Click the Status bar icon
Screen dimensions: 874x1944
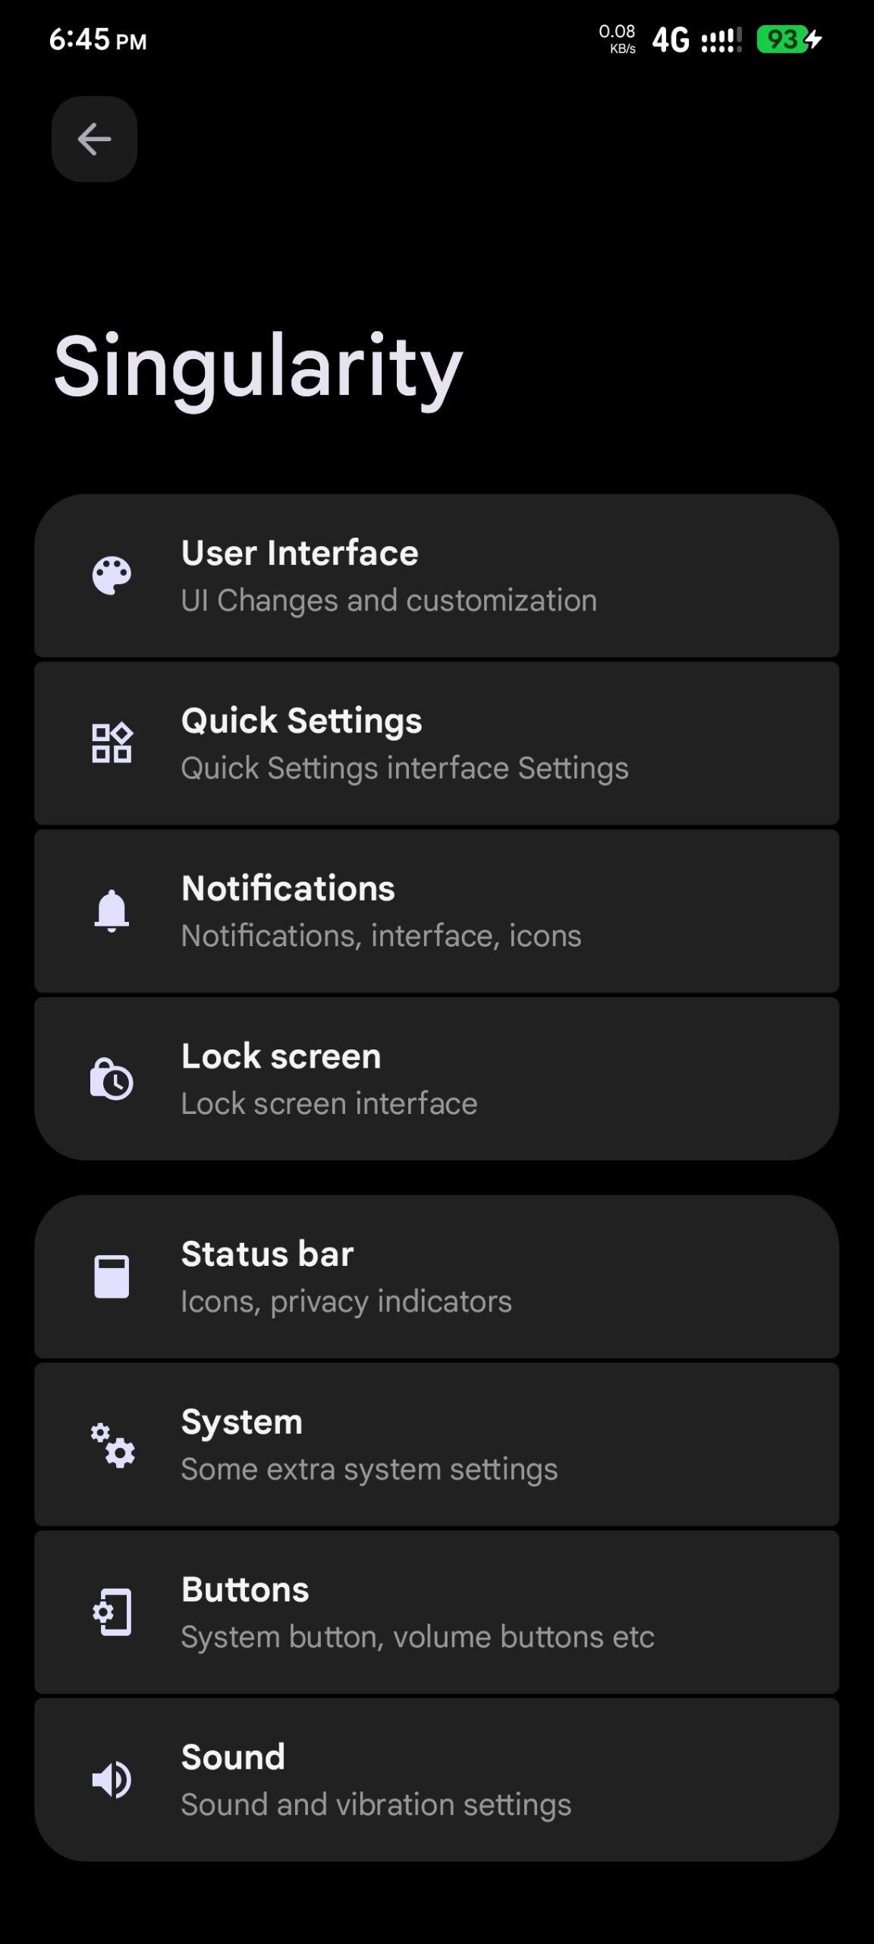[112, 1277]
